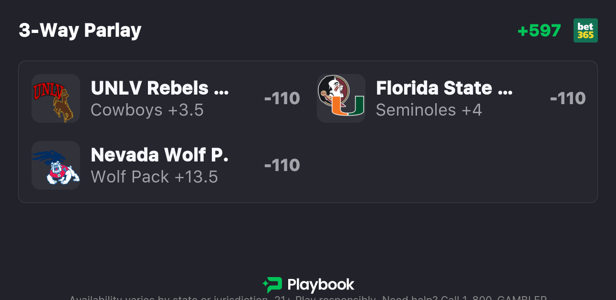
Task: Click the -110 odds for Seminoles leg
Action: pyautogui.click(x=567, y=98)
